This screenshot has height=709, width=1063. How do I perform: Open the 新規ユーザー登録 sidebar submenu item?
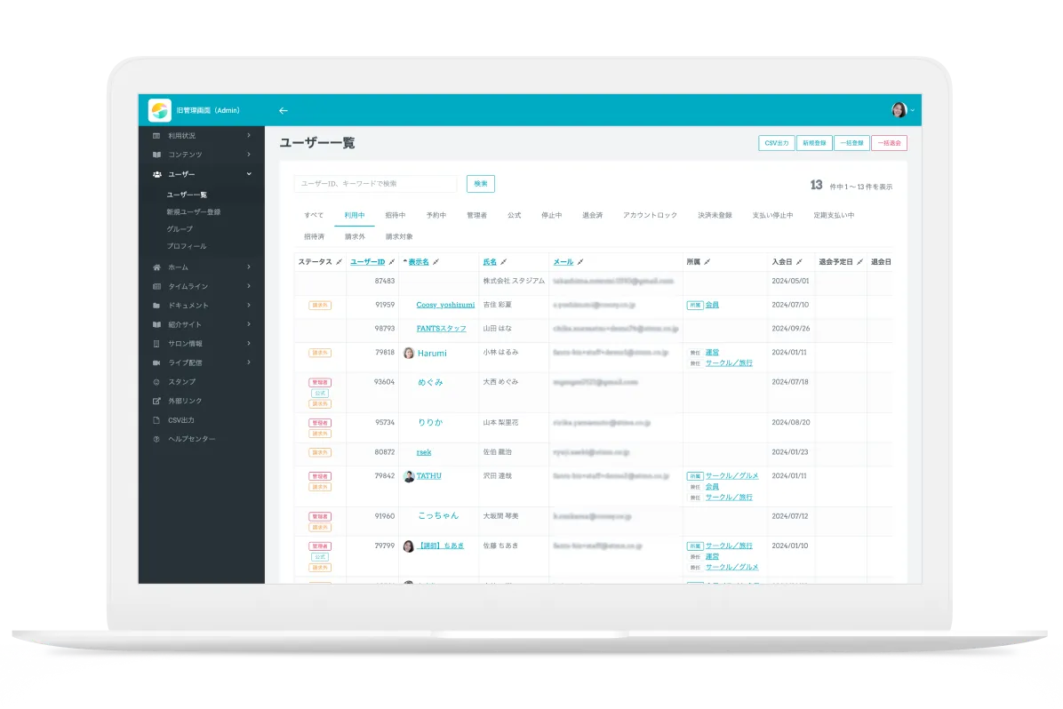tap(194, 212)
